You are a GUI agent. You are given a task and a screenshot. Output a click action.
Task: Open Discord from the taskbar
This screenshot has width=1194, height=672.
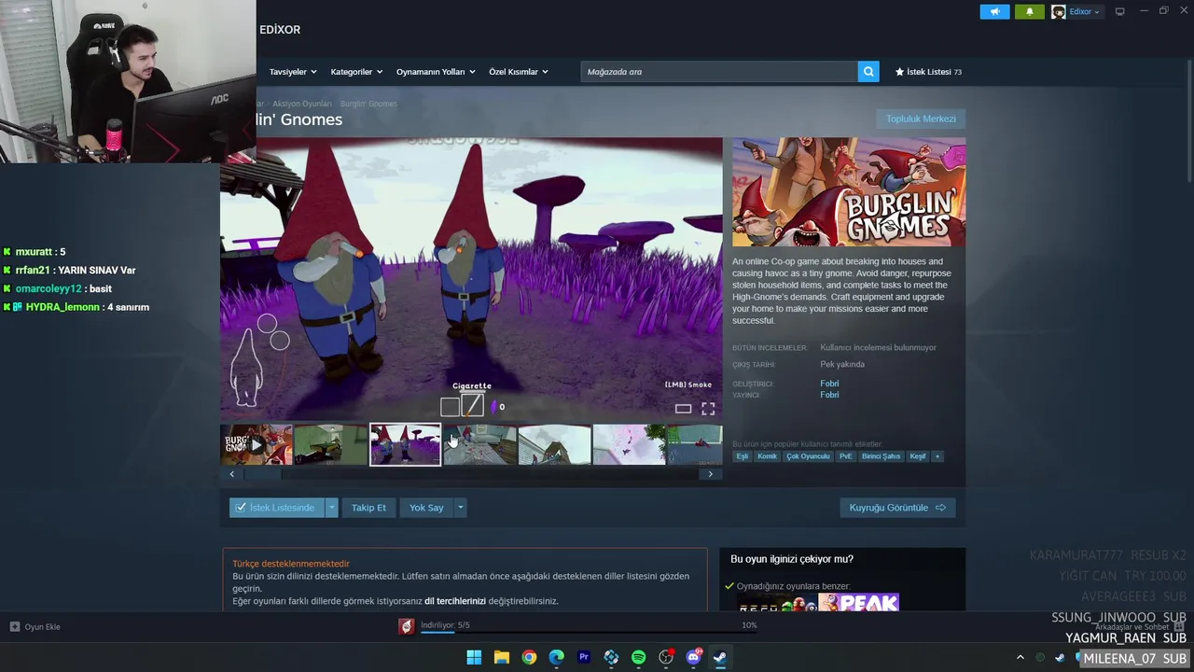[693, 657]
